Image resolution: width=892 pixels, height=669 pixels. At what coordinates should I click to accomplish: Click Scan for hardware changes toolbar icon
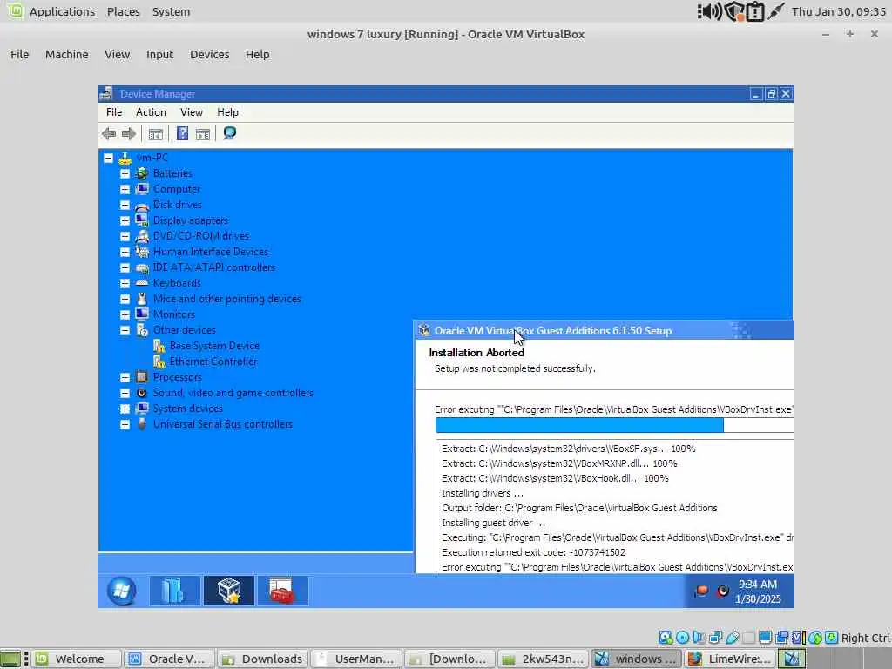(230, 133)
